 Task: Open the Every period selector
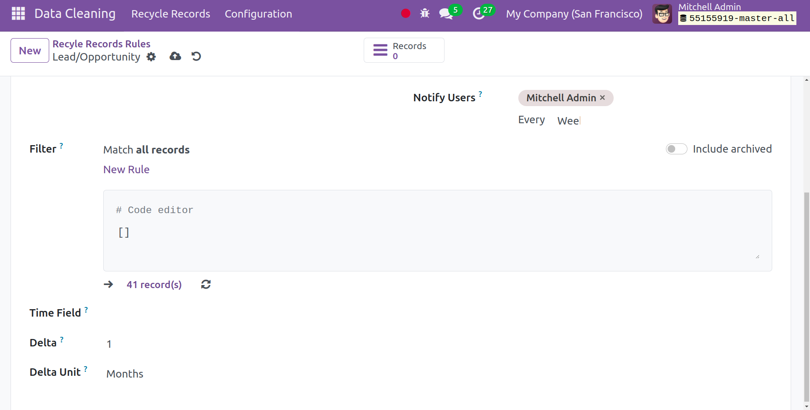coord(569,121)
